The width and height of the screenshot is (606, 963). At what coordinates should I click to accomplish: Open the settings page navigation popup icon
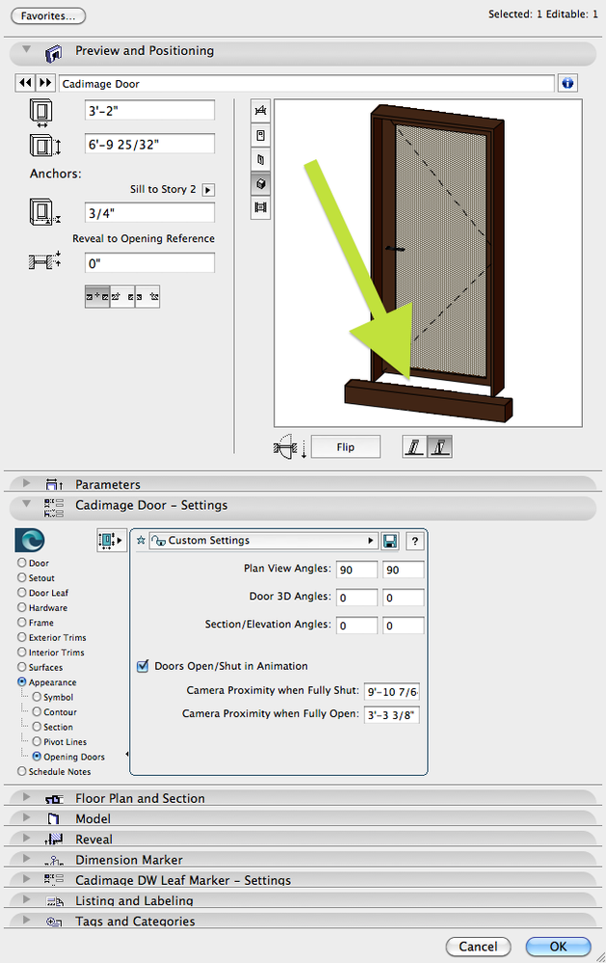pyautogui.click(x=111, y=540)
